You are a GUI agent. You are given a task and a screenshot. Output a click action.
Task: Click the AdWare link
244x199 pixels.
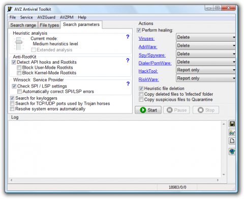[148, 47]
